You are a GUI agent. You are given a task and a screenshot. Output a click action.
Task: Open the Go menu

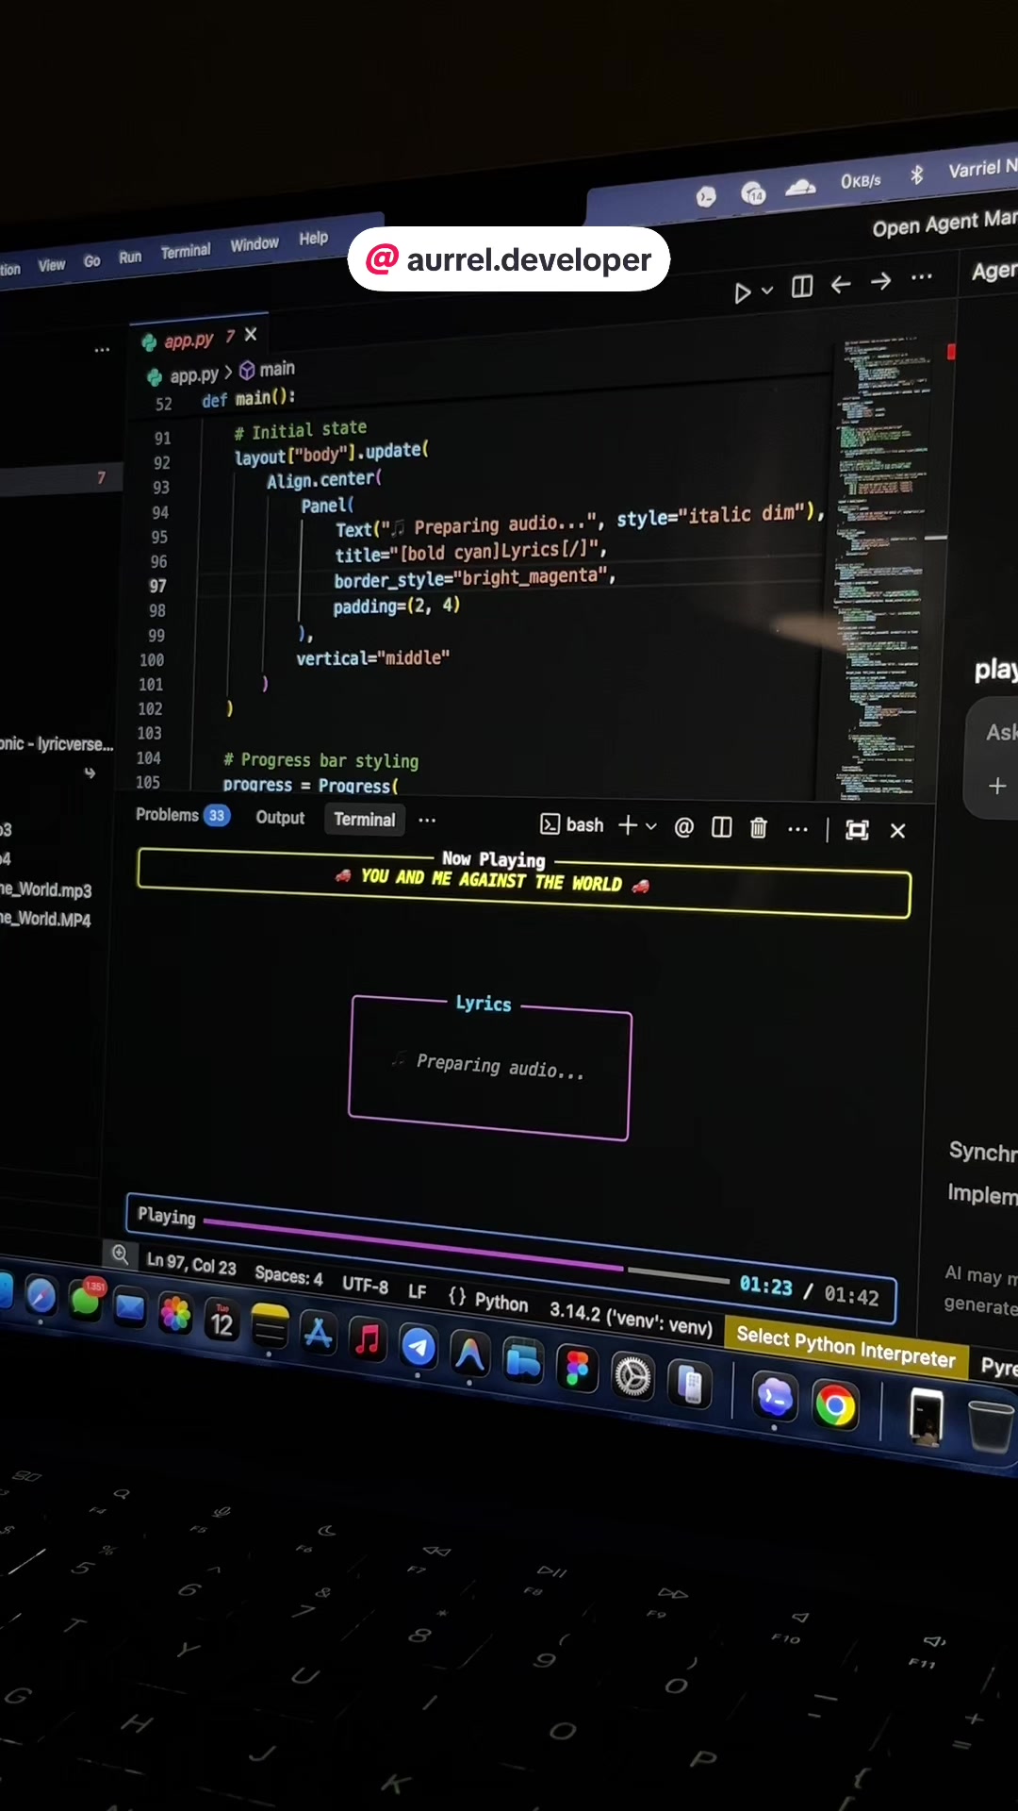(x=91, y=261)
